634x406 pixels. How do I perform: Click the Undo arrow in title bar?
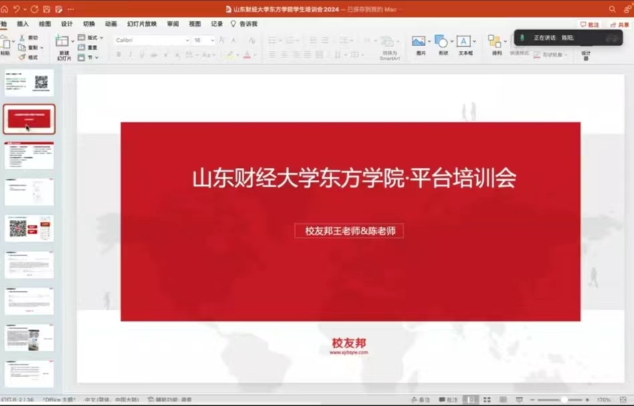(17, 9)
